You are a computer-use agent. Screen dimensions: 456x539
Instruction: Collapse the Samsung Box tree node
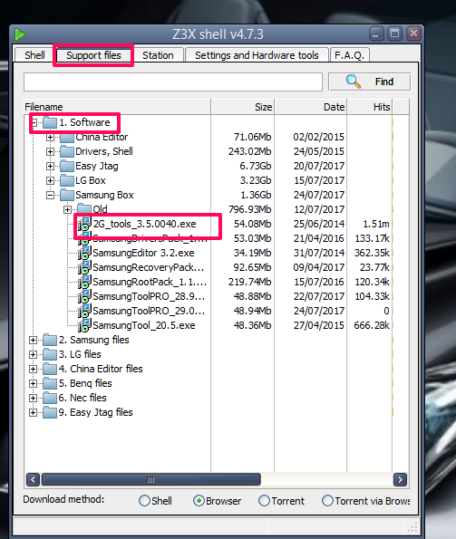50,196
